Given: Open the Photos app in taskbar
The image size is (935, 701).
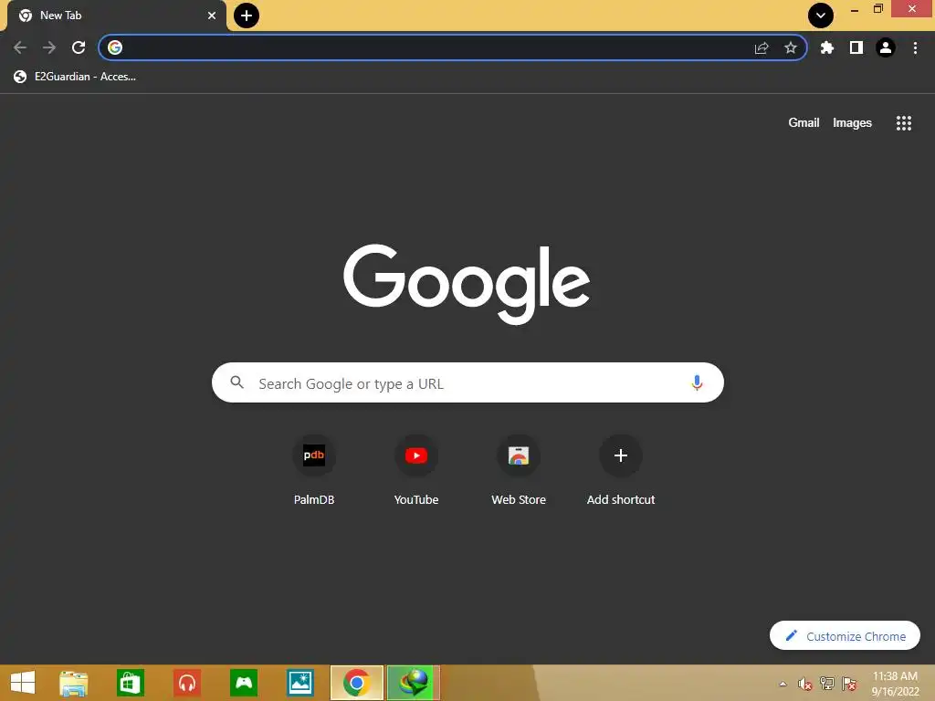Looking at the screenshot, I should click(x=299, y=683).
